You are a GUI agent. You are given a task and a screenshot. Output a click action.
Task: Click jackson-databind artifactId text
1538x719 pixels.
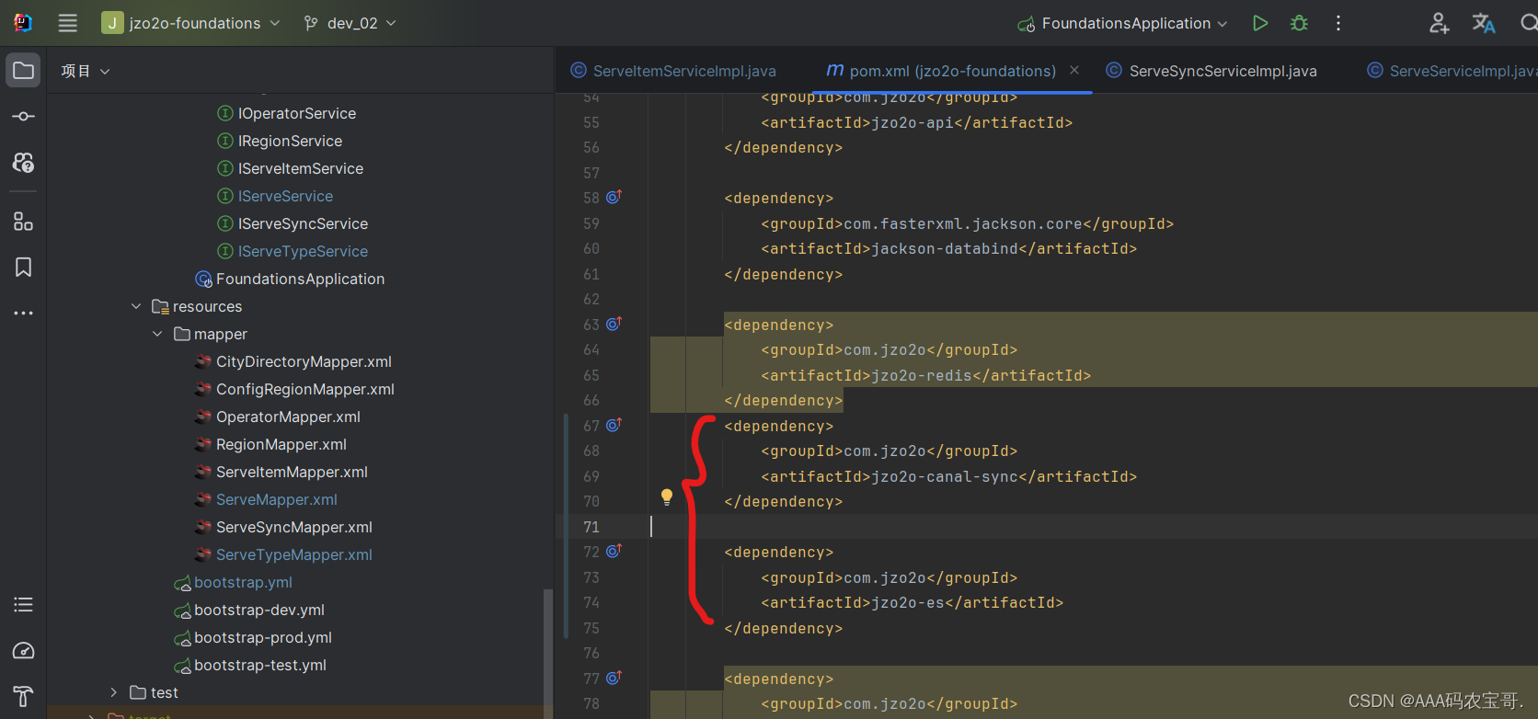pyautogui.click(x=946, y=248)
